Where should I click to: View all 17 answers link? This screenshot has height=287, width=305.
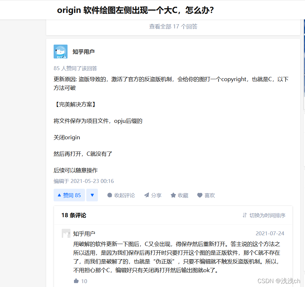coord(173,27)
